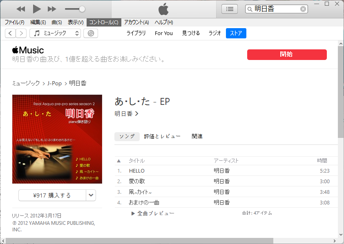Click the rewind previous track button
The width and height of the screenshot is (344, 244).
[21, 9]
